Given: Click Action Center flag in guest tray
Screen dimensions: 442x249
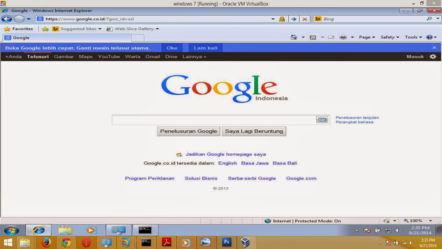Looking at the screenshot, I should (x=367, y=231).
